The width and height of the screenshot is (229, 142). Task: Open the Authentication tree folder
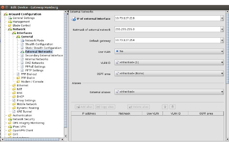pos(22,115)
